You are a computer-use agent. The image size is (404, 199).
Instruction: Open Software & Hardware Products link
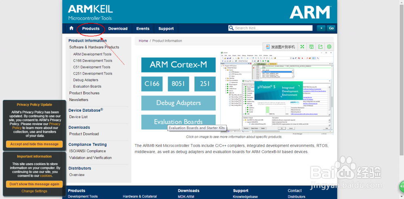pos(94,47)
